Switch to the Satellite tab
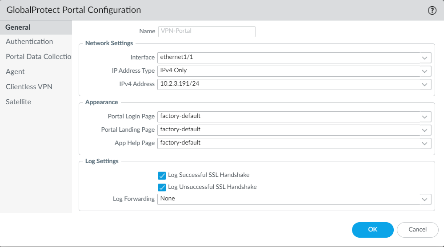Screen dimensions: 444x247 18,102
